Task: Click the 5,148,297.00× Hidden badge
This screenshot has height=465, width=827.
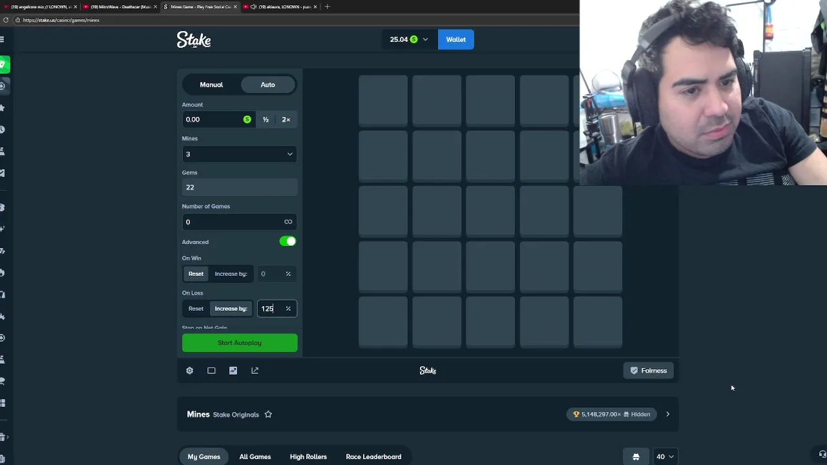Action: pos(611,415)
